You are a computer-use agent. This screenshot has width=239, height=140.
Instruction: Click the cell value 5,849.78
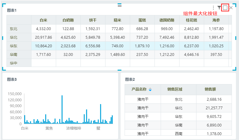[x=93, y=37]
